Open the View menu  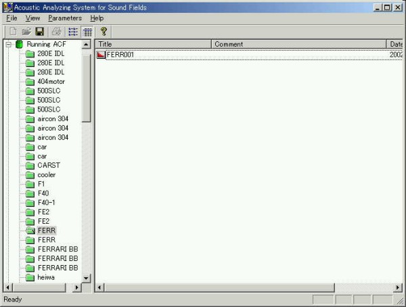coord(32,18)
